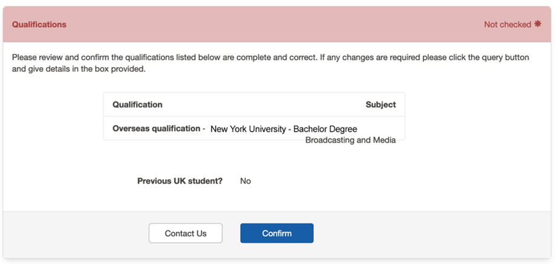
Task: Click the Qualifications section heading
Action: coord(39,25)
